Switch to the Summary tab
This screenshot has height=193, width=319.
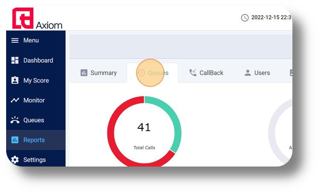coord(99,73)
